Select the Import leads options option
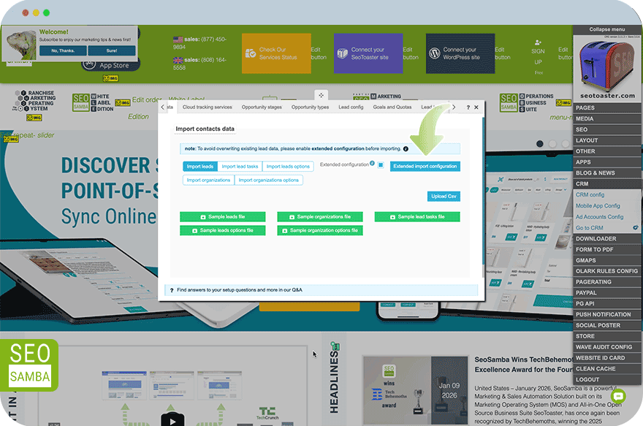 coord(288,167)
